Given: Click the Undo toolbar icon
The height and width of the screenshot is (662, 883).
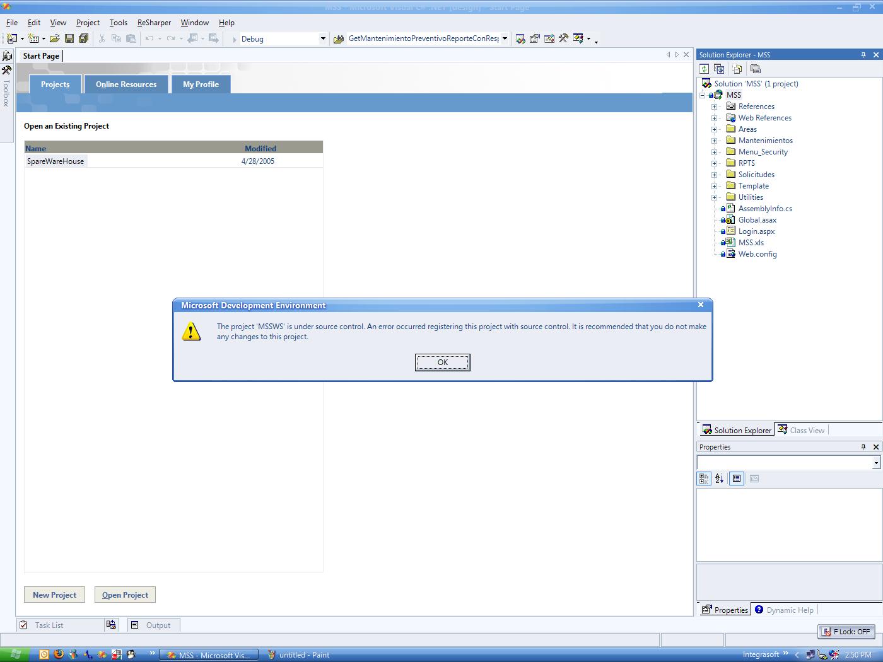Looking at the screenshot, I should point(149,38).
